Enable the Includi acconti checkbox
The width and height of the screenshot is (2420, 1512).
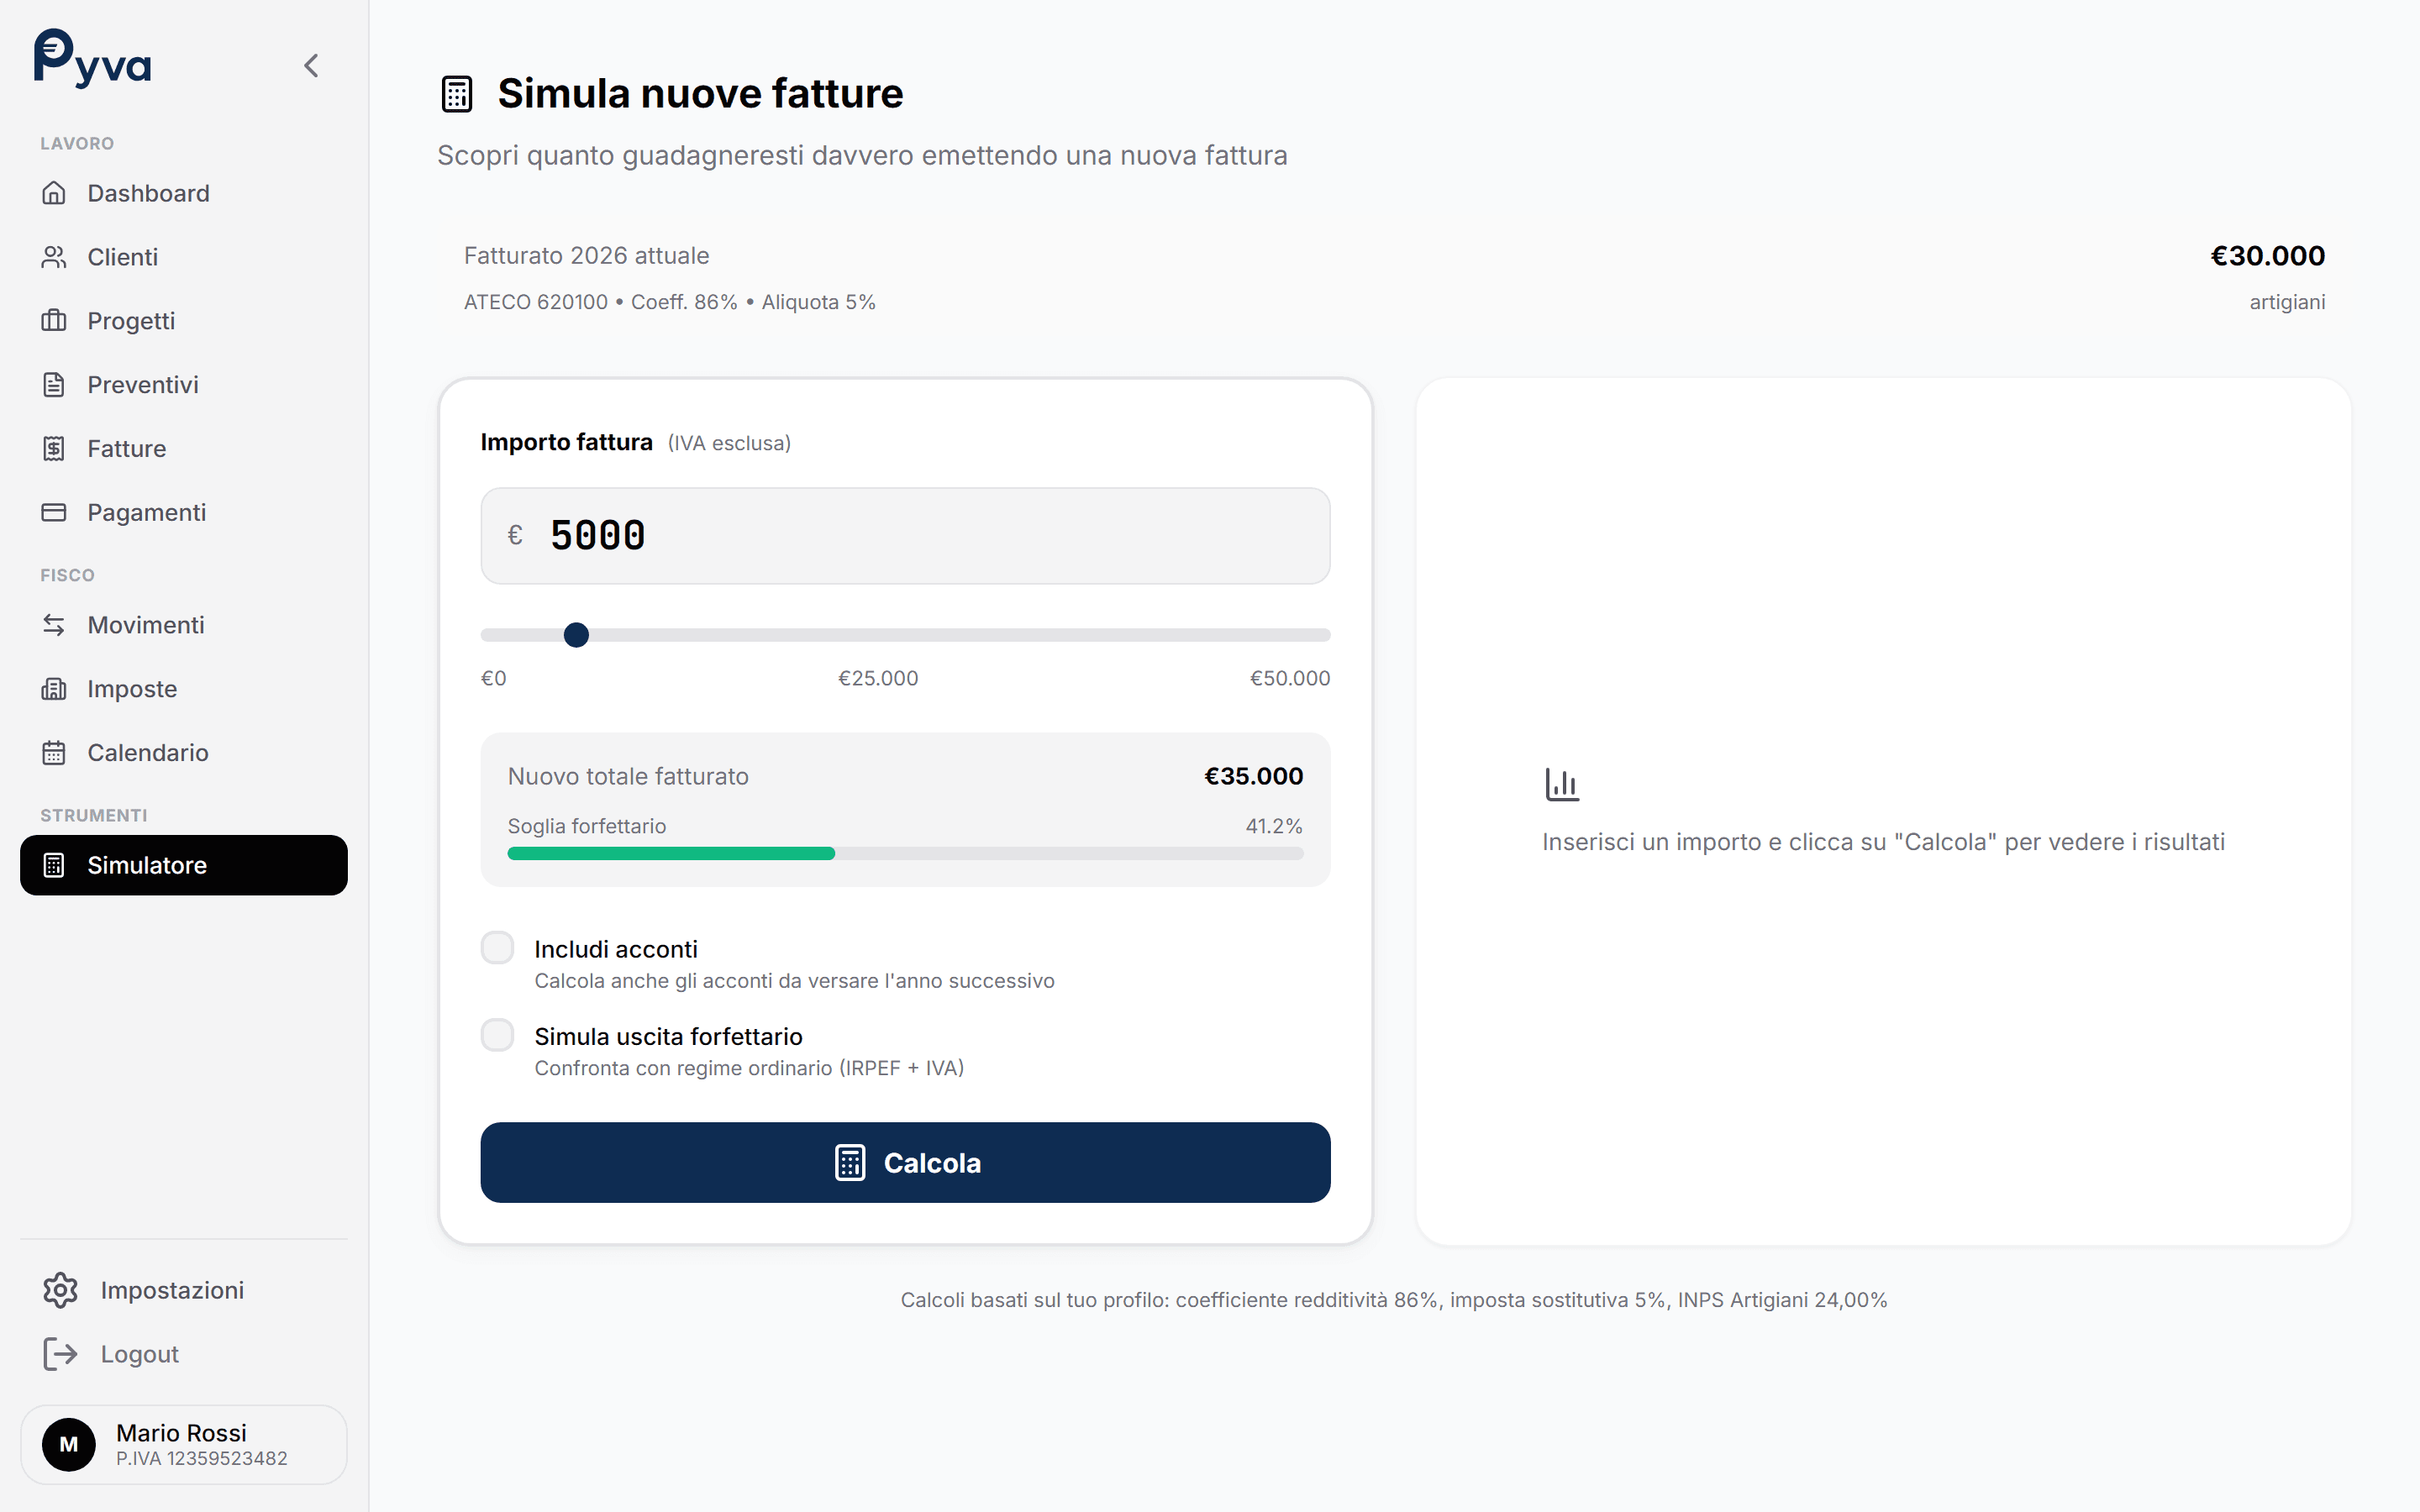pos(497,948)
